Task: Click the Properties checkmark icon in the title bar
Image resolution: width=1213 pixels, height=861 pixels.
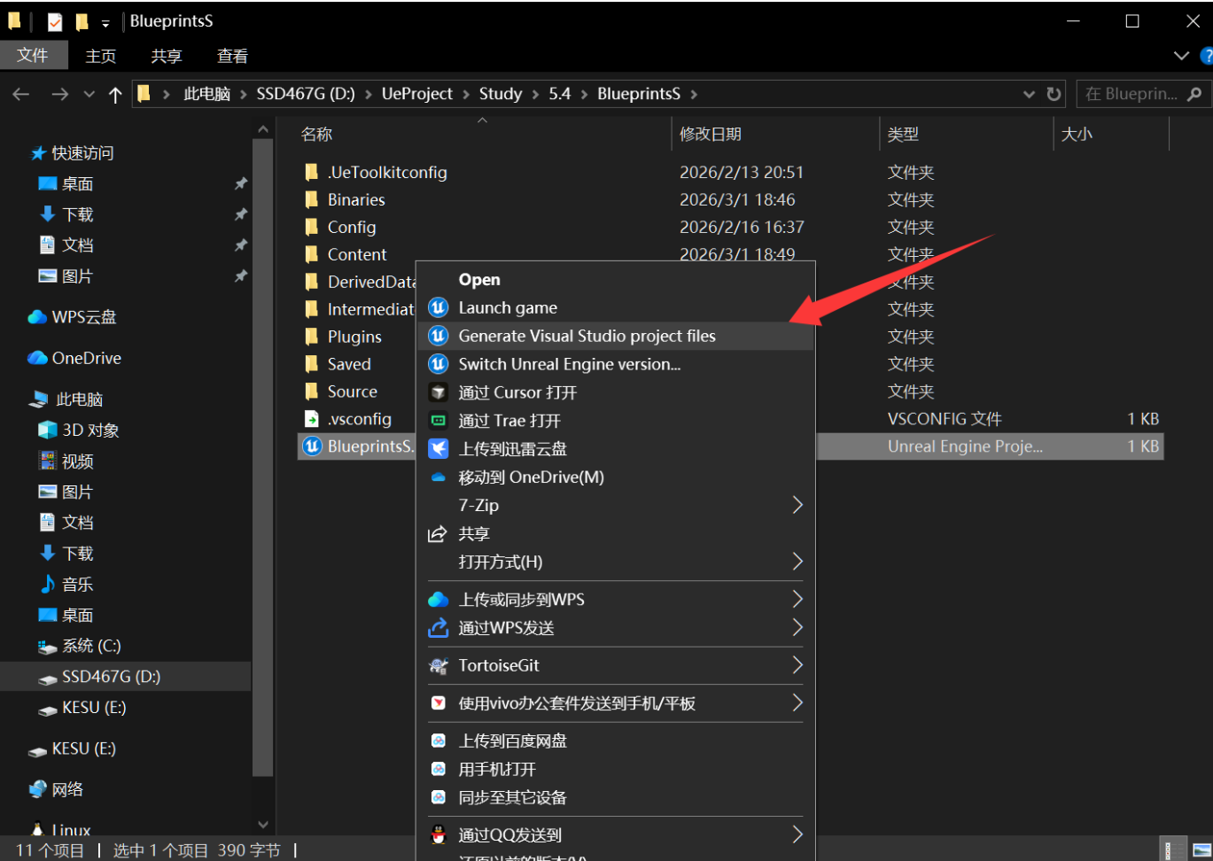Action: (55, 21)
